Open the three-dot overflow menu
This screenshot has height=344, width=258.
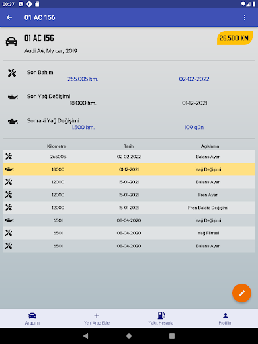(x=245, y=17)
